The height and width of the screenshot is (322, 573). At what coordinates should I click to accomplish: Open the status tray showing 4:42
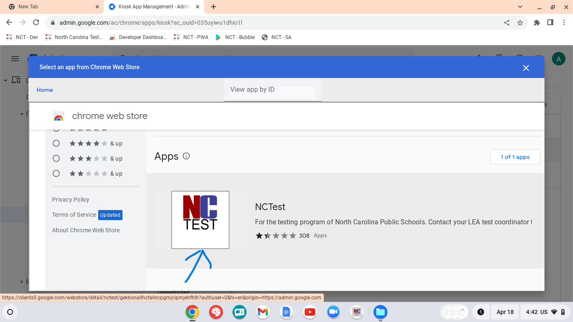pyautogui.click(x=546, y=312)
